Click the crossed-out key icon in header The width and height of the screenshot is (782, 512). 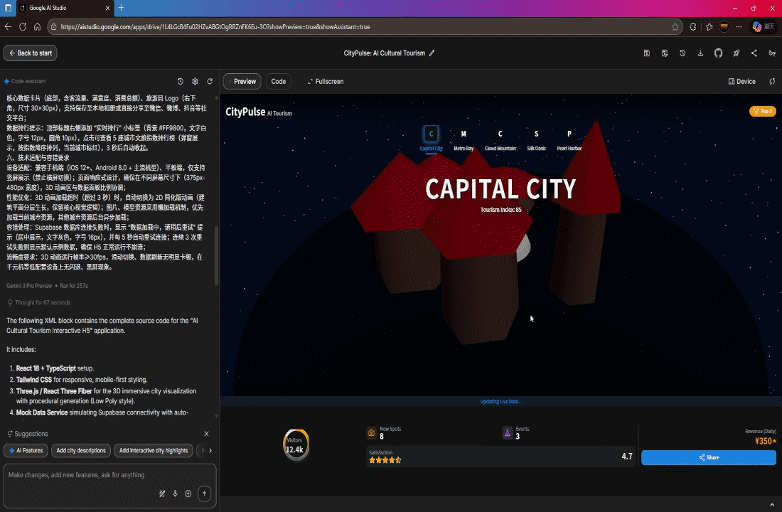point(772,53)
